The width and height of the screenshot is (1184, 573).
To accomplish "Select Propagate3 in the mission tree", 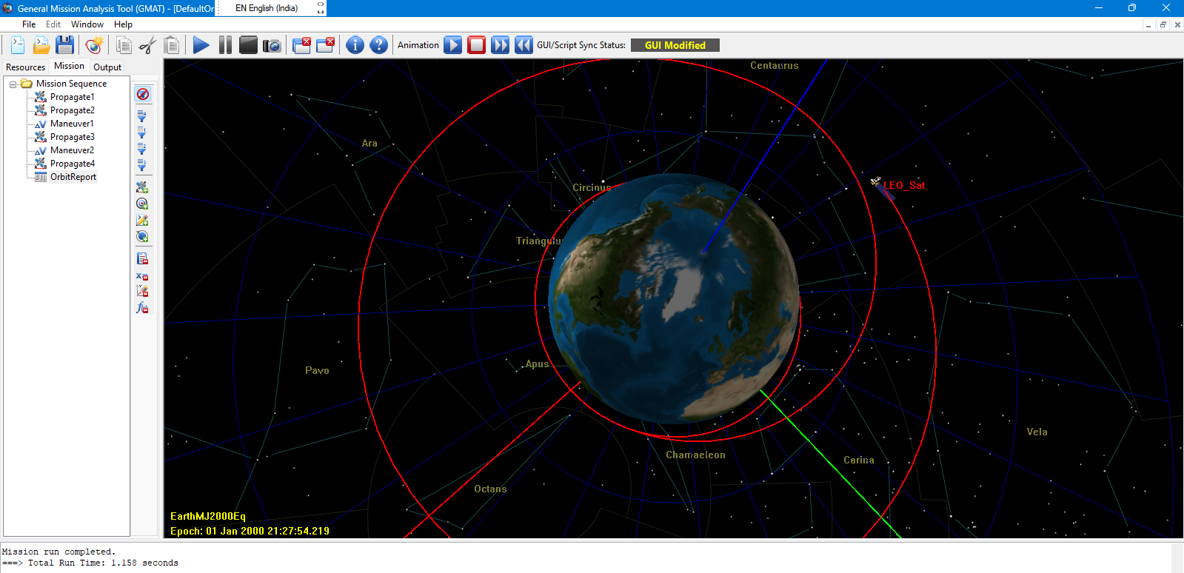I will tap(72, 137).
